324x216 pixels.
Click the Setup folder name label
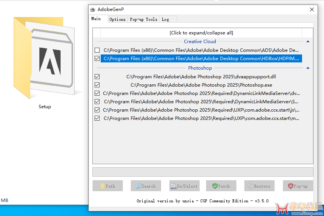[45, 107]
